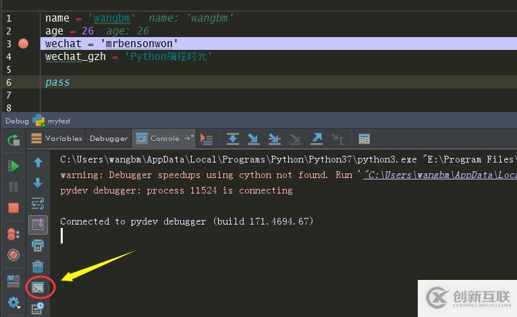The height and width of the screenshot is (317, 517).
Task: Click the Rerun mytest debug icon
Action: tap(13, 140)
